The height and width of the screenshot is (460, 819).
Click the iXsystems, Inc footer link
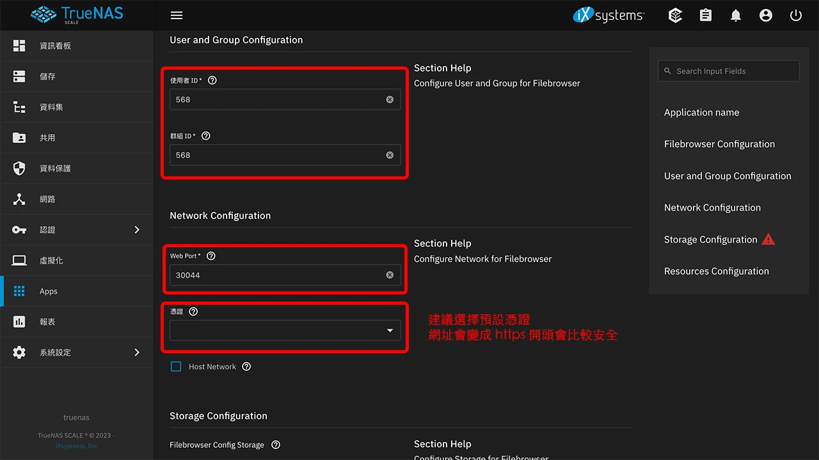point(76,445)
